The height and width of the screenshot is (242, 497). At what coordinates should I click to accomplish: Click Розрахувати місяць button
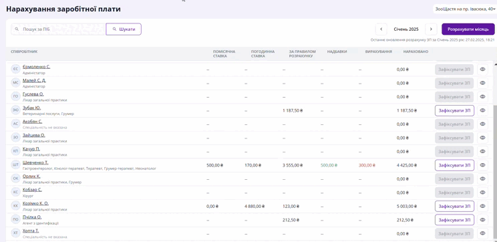click(x=468, y=29)
